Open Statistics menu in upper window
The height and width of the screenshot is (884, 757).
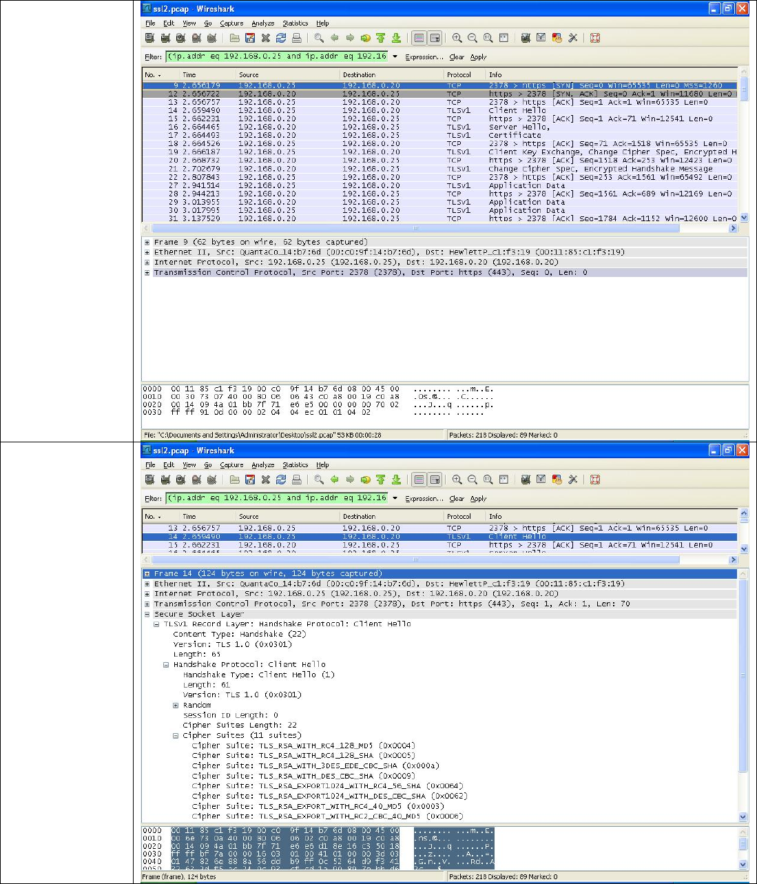tap(295, 23)
